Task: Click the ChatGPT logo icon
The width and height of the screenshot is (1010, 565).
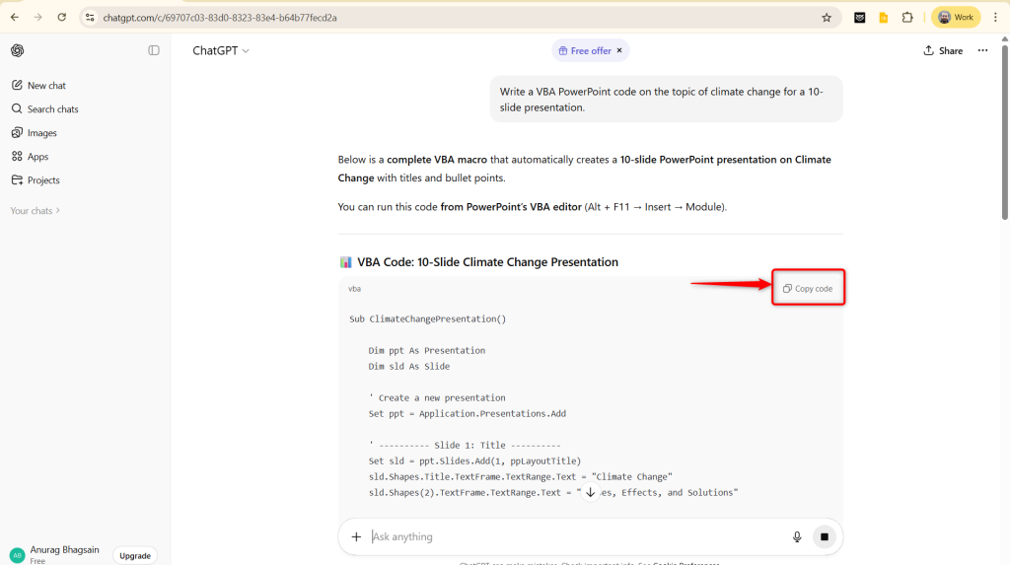Action: click(x=18, y=50)
